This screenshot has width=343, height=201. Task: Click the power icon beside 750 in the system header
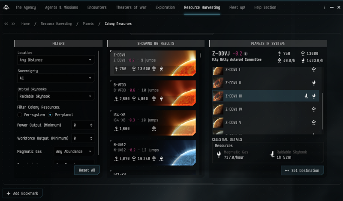tap(280, 53)
